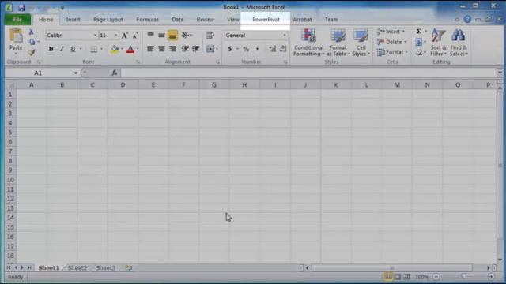Click Decrease Decimal icon
Viewport: 506px width, 284px height.
click(283, 49)
